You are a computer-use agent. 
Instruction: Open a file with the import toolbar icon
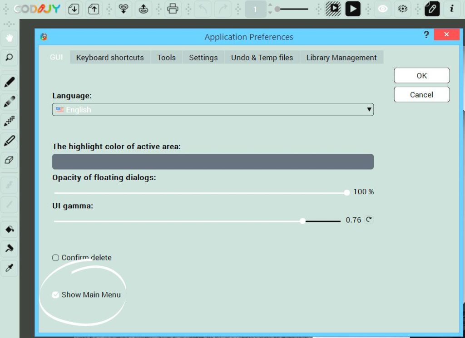pos(74,9)
